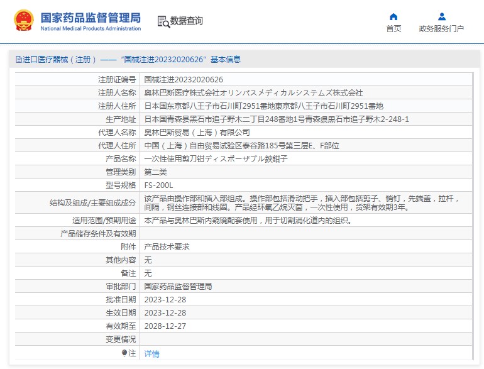Click the 注册人名称 row label
The image size is (484, 369).
tap(117, 93)
